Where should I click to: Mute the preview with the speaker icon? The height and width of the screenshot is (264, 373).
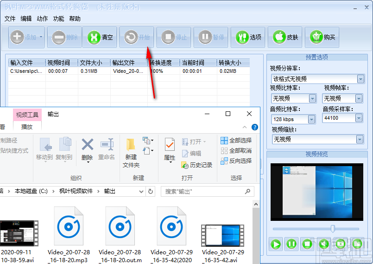pos(324,244)
